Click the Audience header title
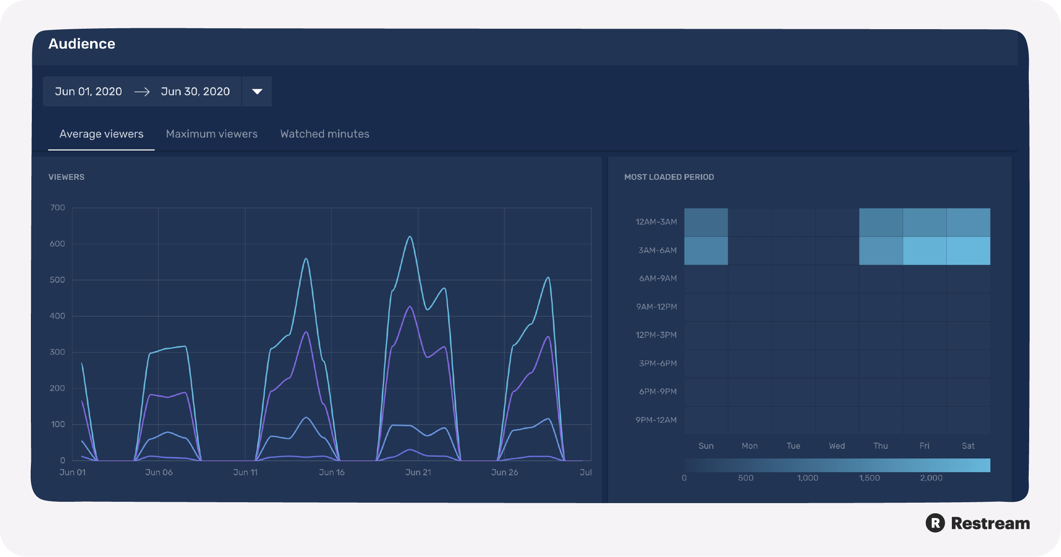 coord(82,43)
